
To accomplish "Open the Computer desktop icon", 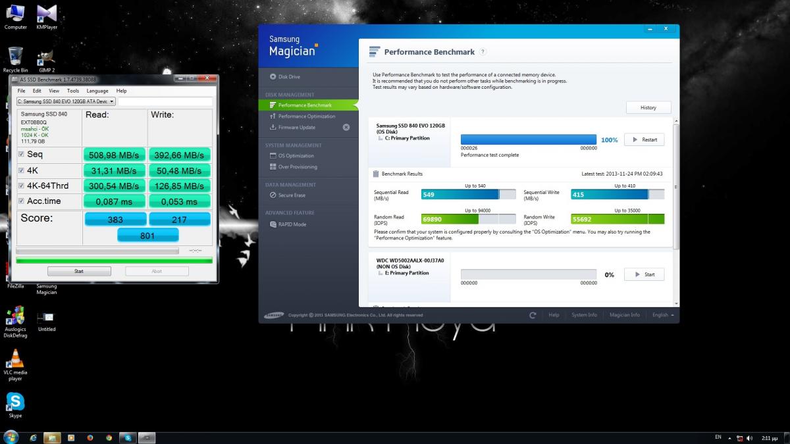I will point(15,17).
